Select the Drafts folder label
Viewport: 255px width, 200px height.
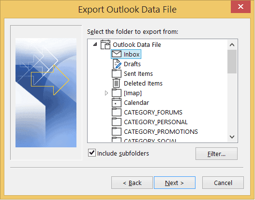pos(132,64)
